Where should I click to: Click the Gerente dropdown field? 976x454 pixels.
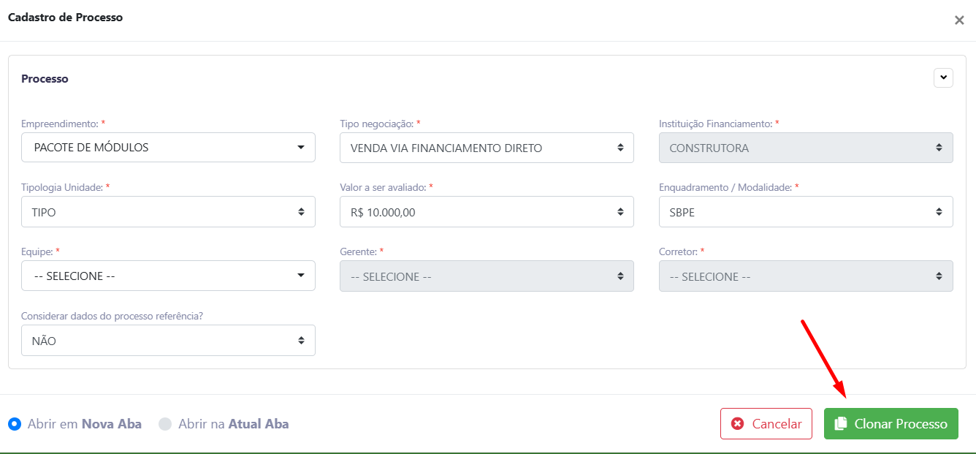487,276
